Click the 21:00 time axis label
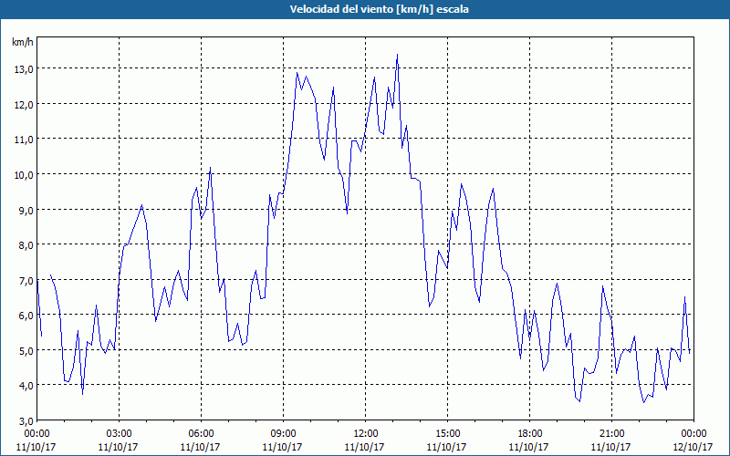 [x=611, y=434]
